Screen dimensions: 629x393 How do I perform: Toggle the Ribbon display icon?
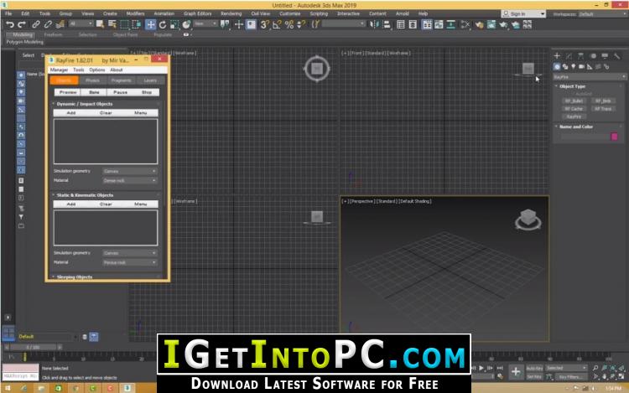click(427, 24)
